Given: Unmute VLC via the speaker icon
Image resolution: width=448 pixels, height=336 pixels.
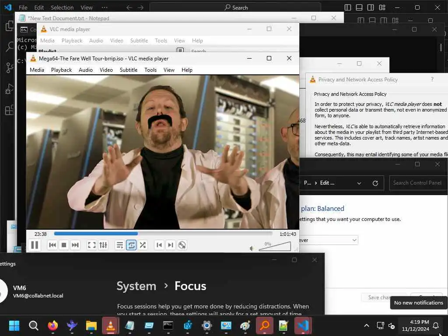Looking at the screenshot, I should (x=252, y=248).
